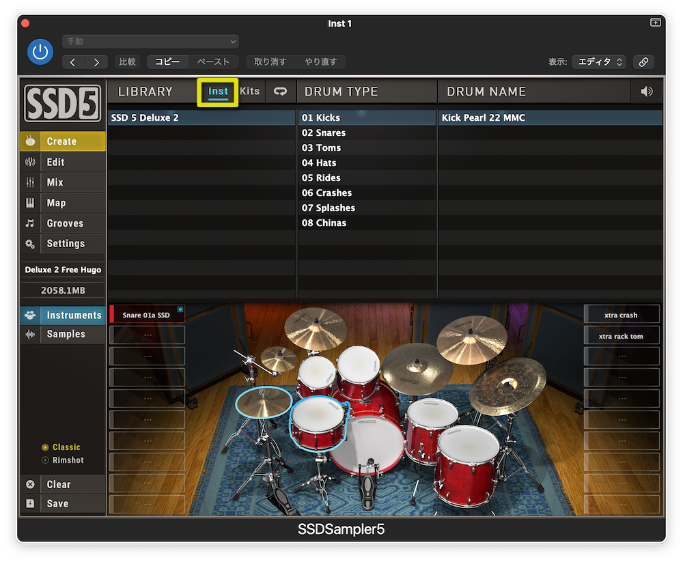
Task: Go to next preset with right arrow
Action: pos(96,62)
